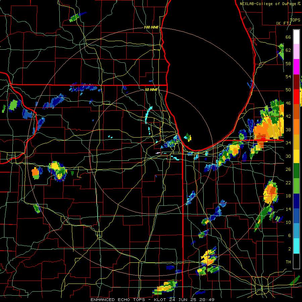Click the 6 value in the legend

coord(289,236)
